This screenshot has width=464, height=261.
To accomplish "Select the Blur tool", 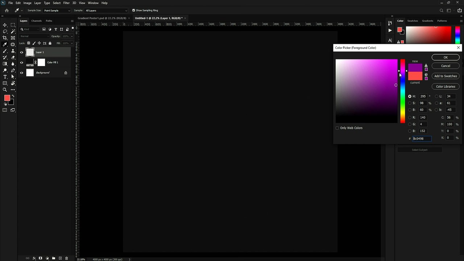I will coord(13,64).
